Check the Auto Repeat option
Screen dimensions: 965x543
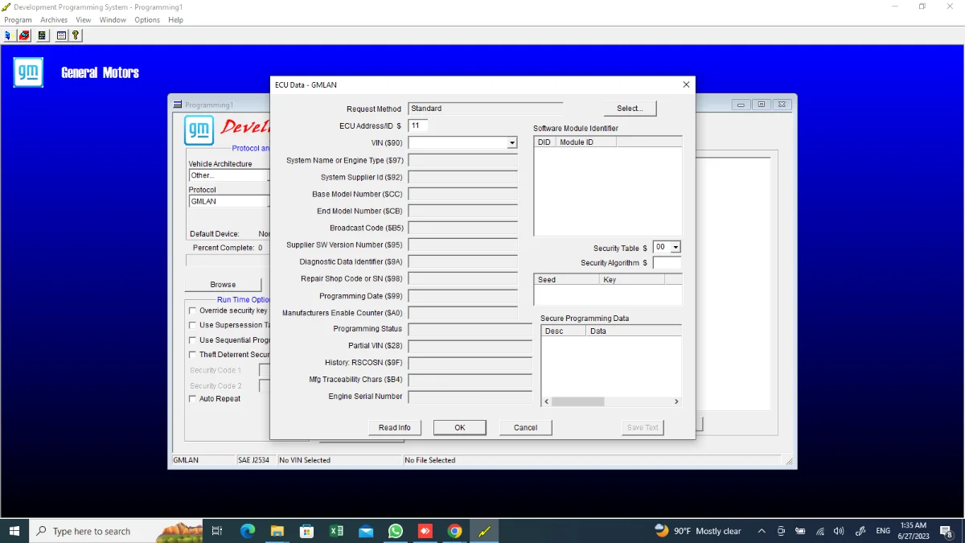(x=192, y=399)
